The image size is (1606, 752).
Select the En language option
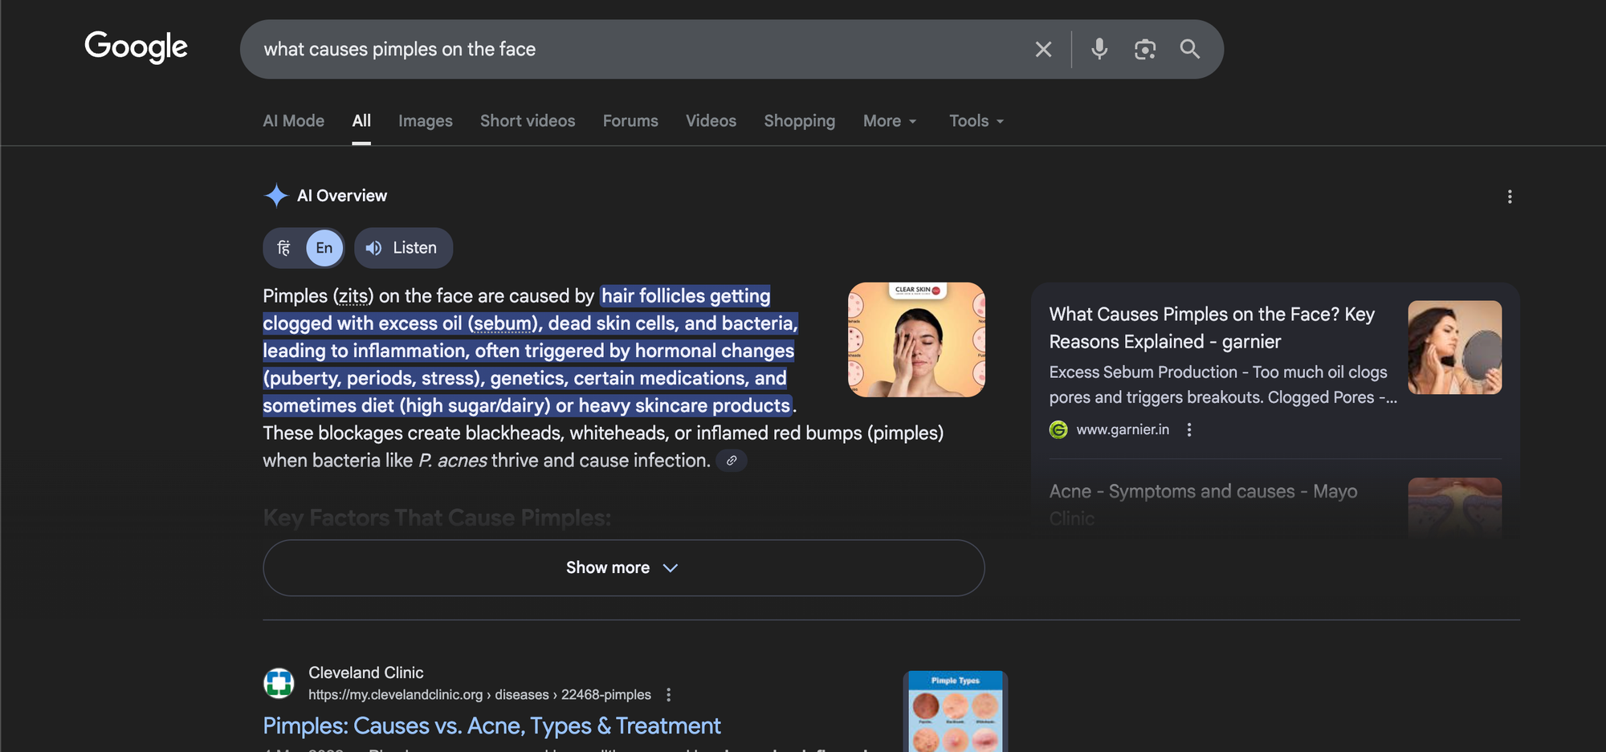(x=324, y=248)
